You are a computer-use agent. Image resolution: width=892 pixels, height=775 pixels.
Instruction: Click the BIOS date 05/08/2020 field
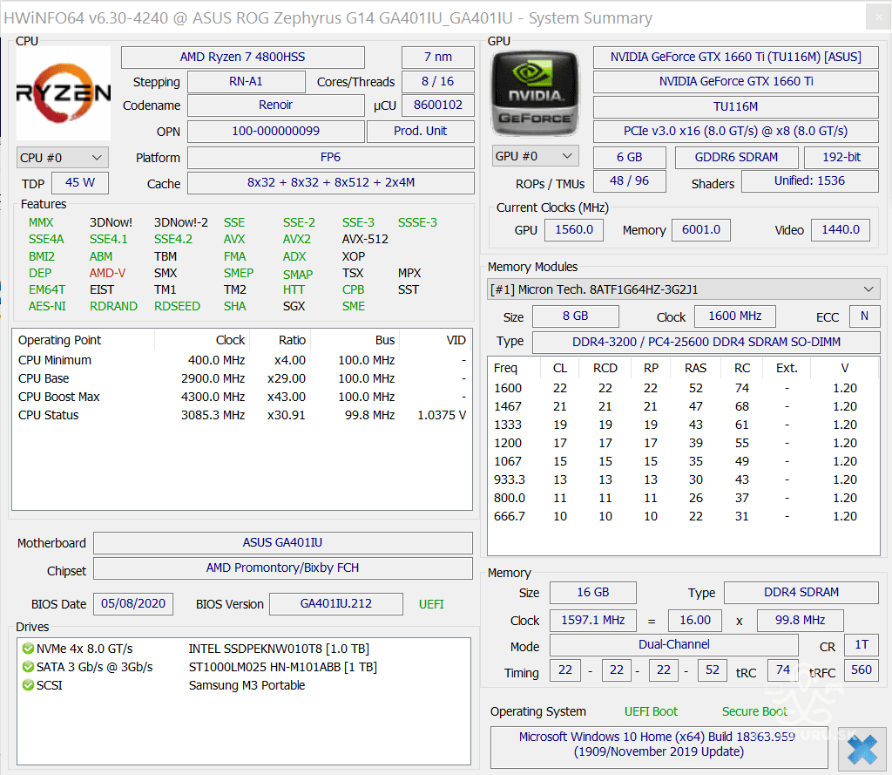click(133, 603)
